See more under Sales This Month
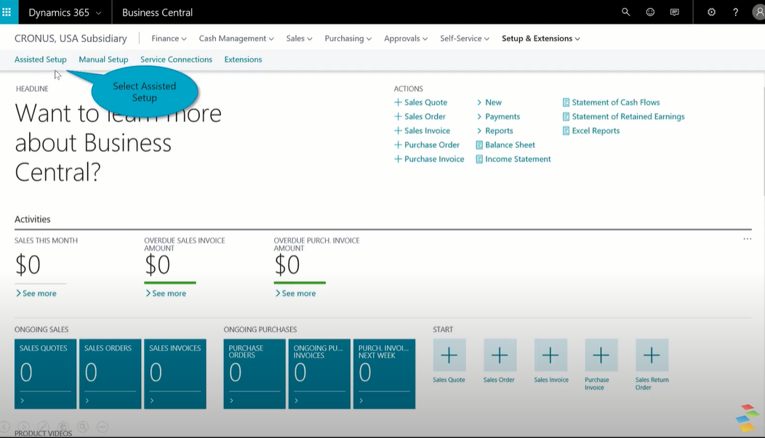 coord(36,293)
